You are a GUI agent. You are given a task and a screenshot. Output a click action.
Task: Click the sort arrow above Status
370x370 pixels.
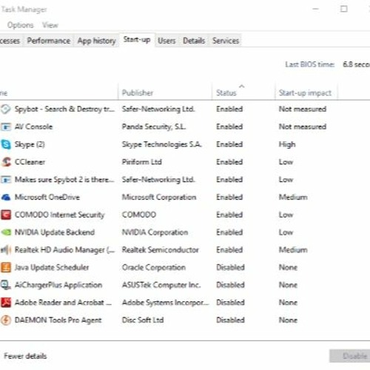pos(242,86)
